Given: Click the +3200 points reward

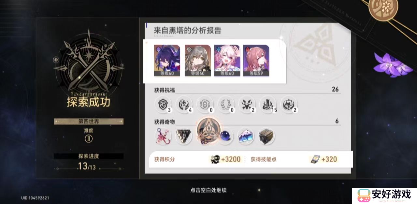Looking at the screenshot, I should coord(226,159).
